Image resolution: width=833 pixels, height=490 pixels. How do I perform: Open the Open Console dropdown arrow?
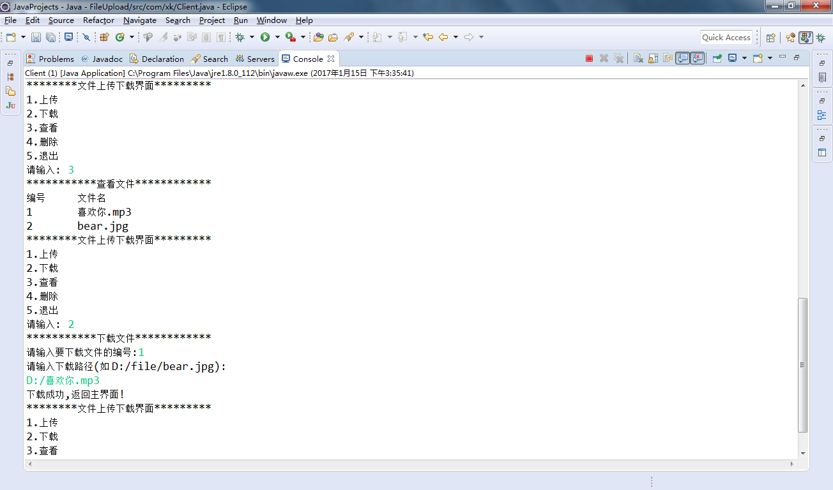[770, 59]
